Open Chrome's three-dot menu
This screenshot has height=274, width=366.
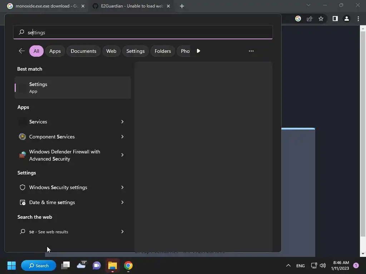[358, 19]
